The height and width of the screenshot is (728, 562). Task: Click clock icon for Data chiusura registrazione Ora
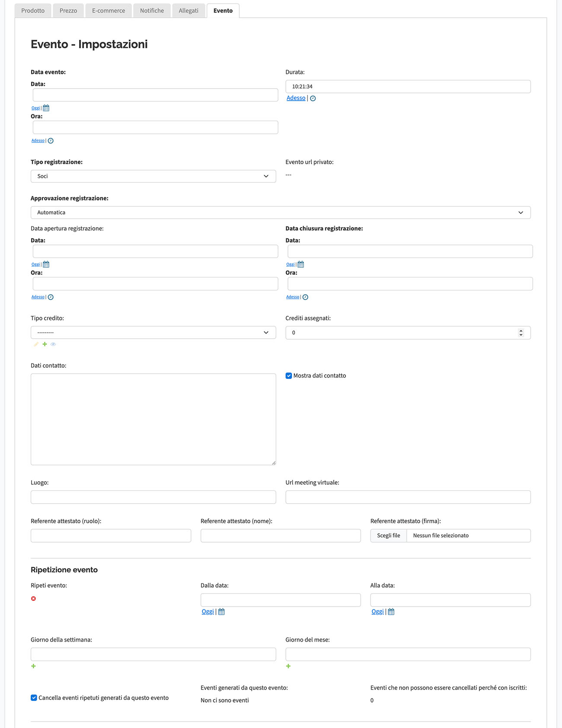pos(305,297)
